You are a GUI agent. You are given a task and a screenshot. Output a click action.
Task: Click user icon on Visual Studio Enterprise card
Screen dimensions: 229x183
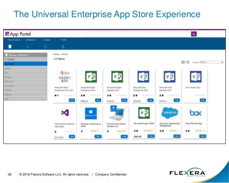click(x=56, y=131)
